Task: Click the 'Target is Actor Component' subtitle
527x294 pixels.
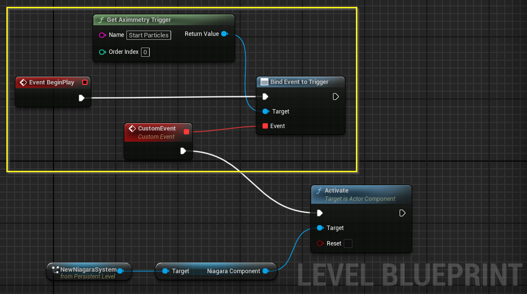Action: click(x=360, y=199)
